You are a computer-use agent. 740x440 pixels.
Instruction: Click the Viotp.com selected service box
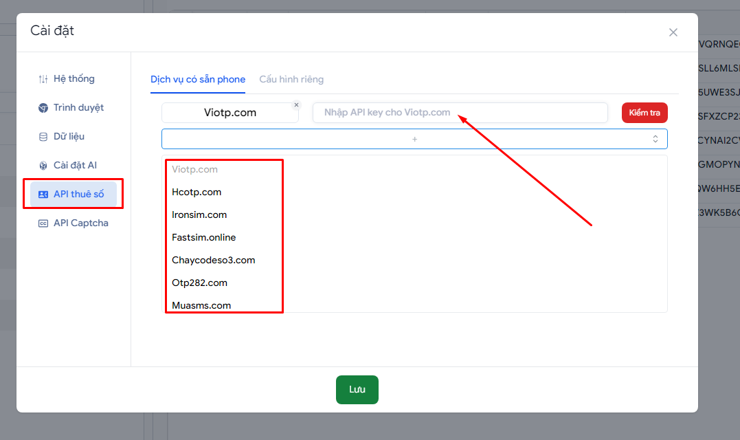coord(230,112)
